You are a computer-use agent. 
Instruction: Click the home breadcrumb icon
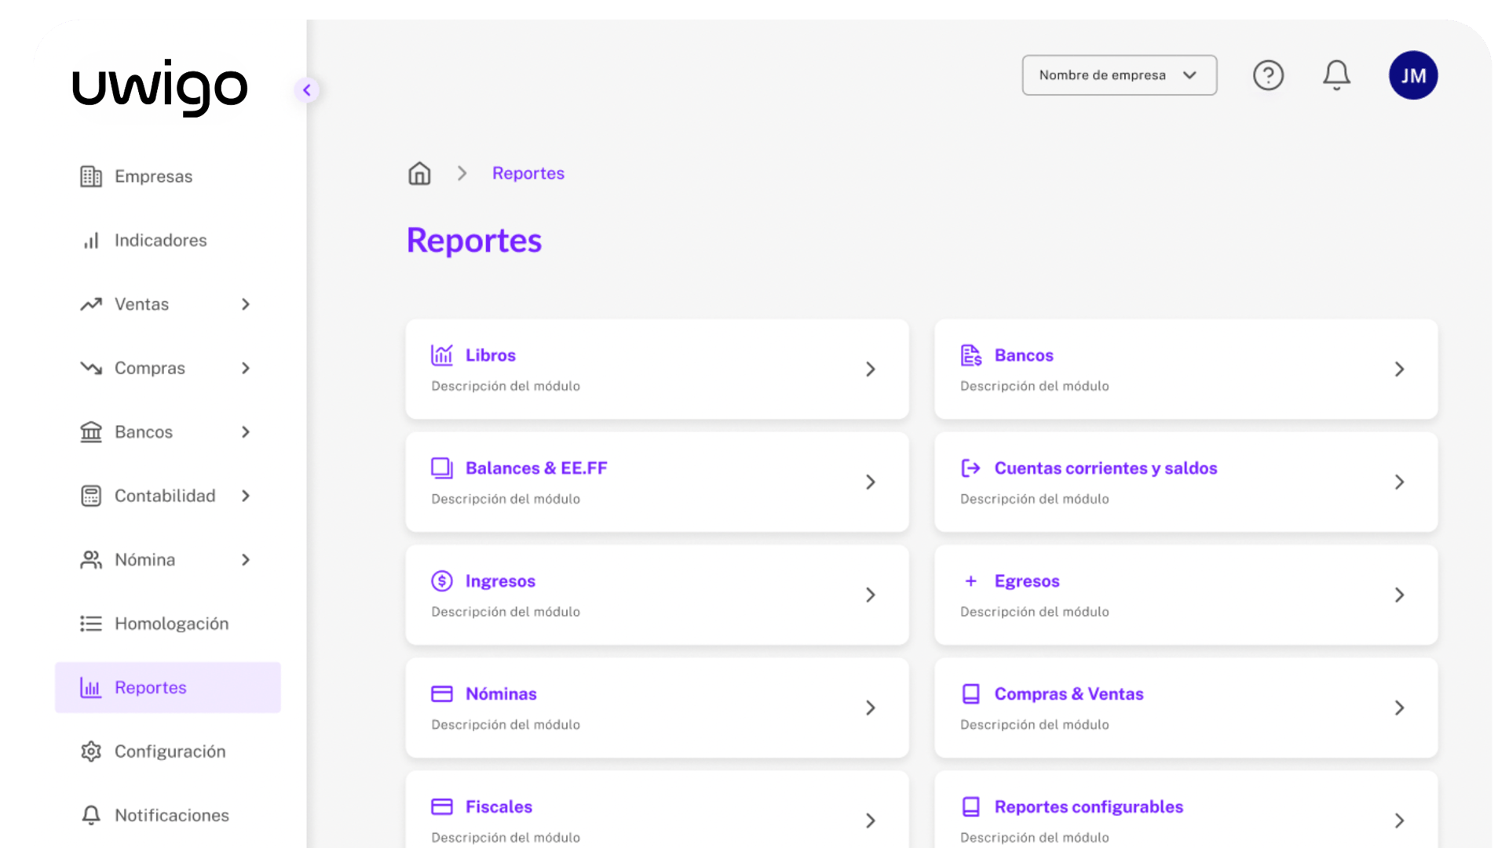click(419, 173)
